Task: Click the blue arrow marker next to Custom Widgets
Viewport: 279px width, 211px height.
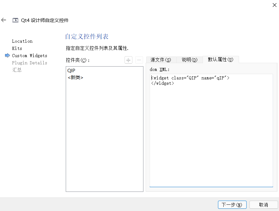Action: (7, 56)
